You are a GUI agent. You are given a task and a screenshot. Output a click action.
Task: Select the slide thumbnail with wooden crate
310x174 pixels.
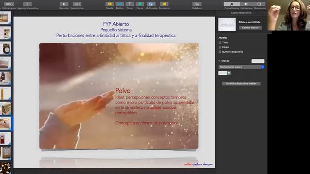[x=5, y=108]
